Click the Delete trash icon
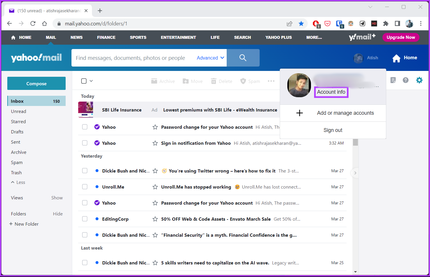Image resolution: width=430 pixels, height=277 pixels. click(214, 81)
